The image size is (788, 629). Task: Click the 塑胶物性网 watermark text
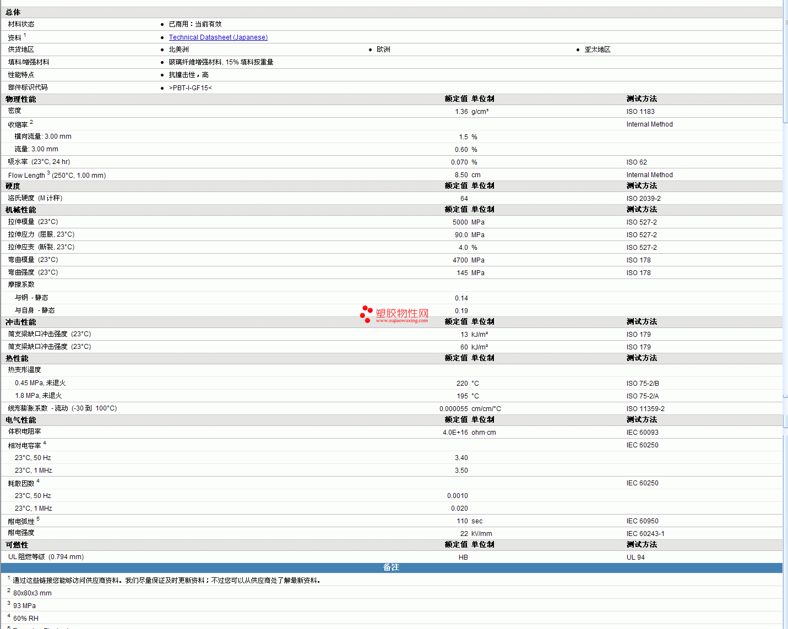click(x=402, y=313)
